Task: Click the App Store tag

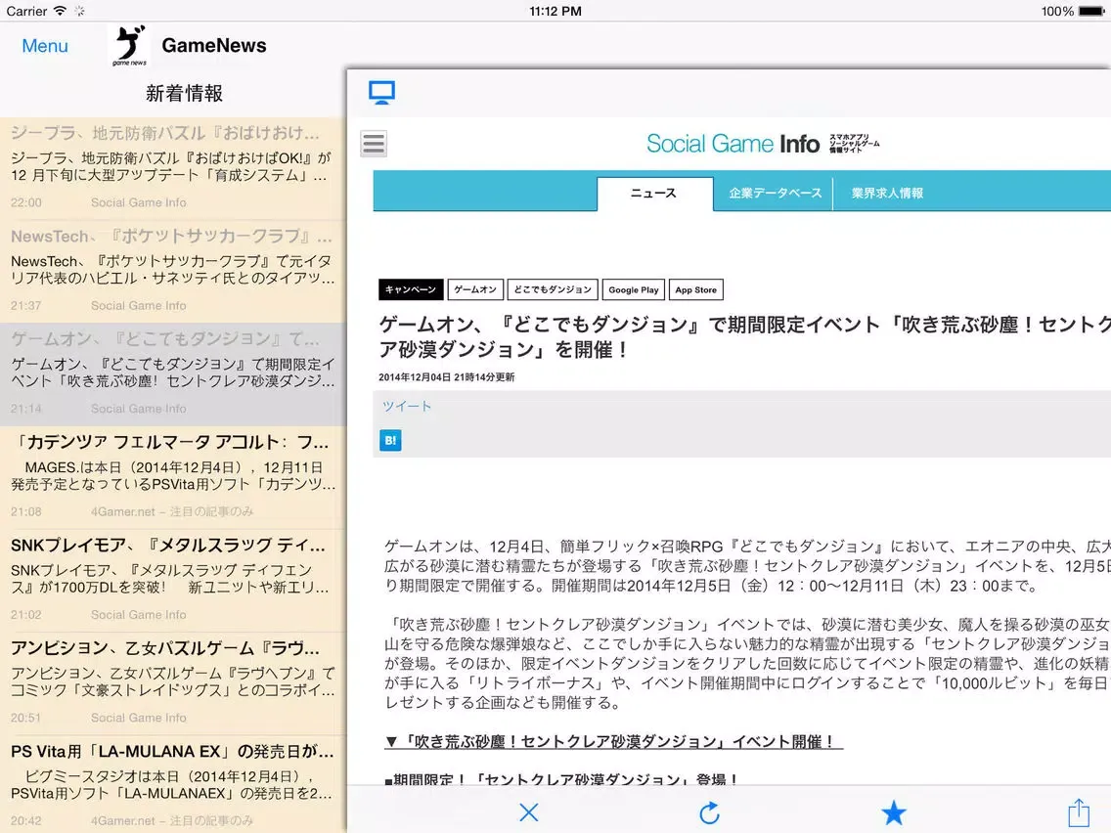Action: point(696,290)
